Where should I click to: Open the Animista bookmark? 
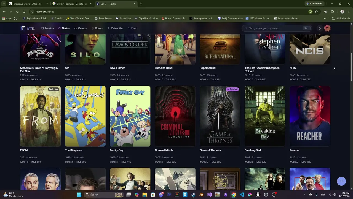pyautogui.click(x=57, y=19)
